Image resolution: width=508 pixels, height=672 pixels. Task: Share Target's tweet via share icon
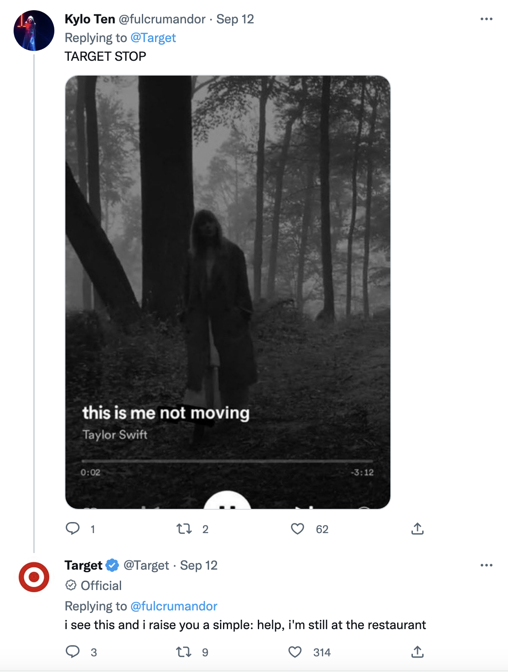(418, 652)
